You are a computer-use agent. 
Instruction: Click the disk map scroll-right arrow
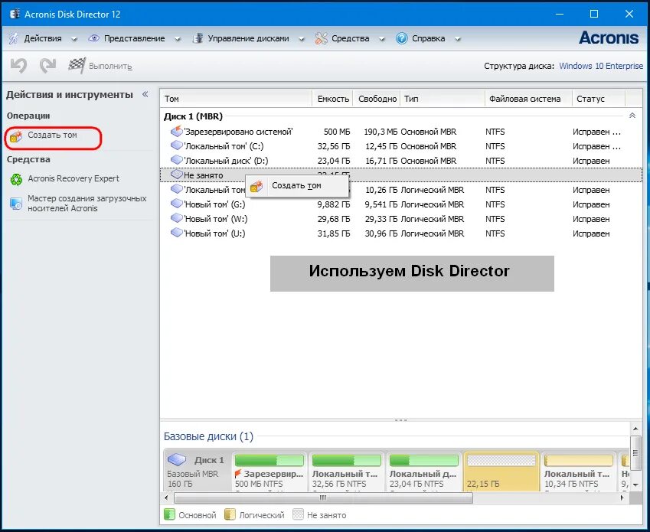[622, 498]
